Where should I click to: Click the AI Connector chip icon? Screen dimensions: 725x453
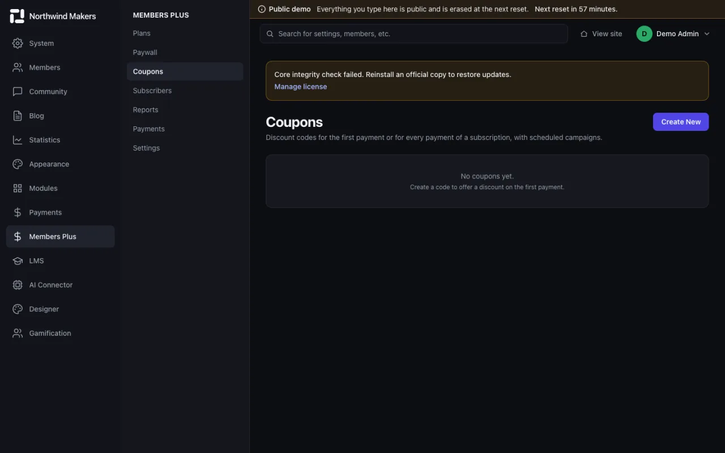(x=18, y=285)
